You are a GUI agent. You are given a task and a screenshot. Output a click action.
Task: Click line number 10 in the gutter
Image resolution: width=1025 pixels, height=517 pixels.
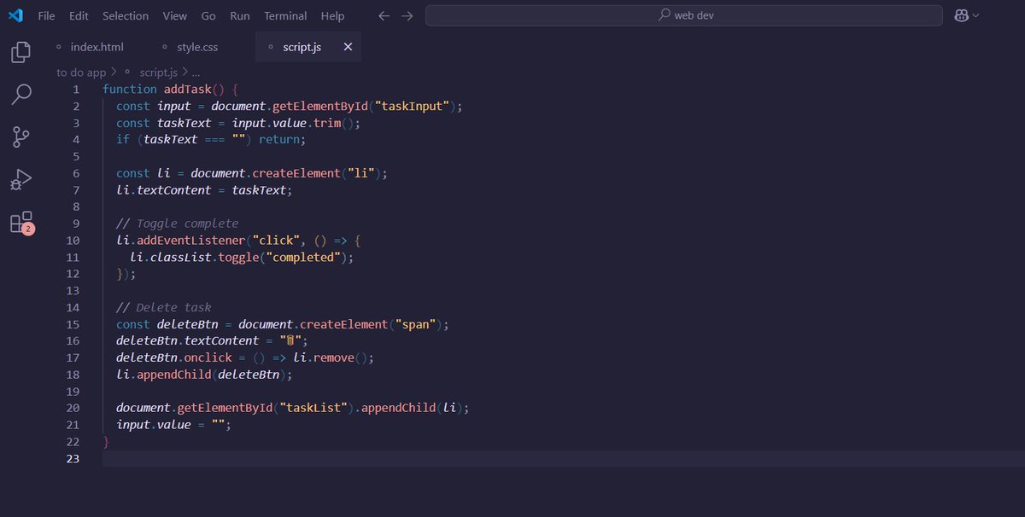pyautogui.click(x=73, y=240)
